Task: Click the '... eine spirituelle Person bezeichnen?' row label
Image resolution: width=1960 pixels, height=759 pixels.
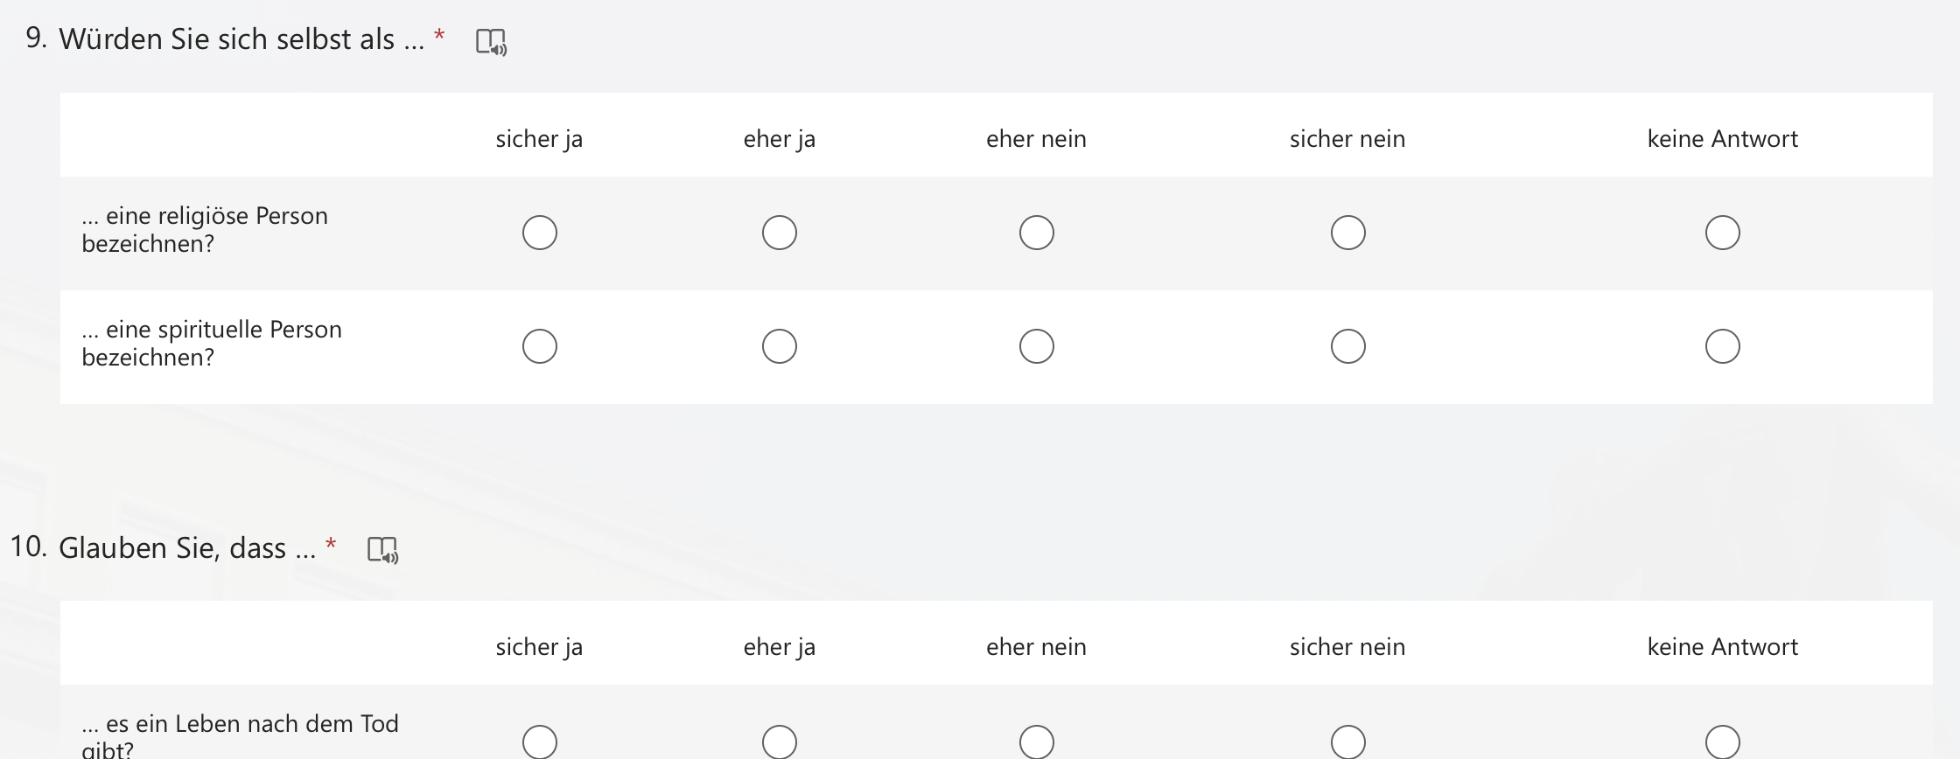Action: tap(212, 344)
